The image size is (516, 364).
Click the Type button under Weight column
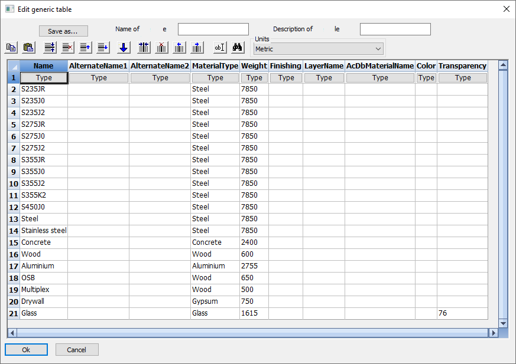(254, 78)
